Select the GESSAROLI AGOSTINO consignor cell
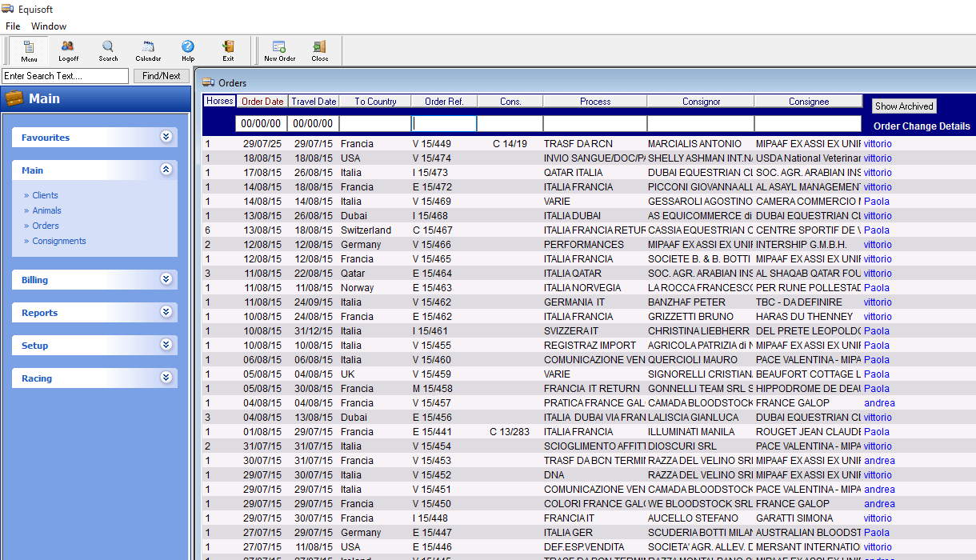This screenshot has height=560, width=976. (x=700, y=202)
